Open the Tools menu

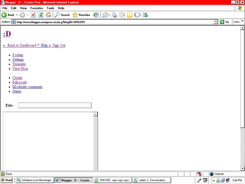click(50, 8)
